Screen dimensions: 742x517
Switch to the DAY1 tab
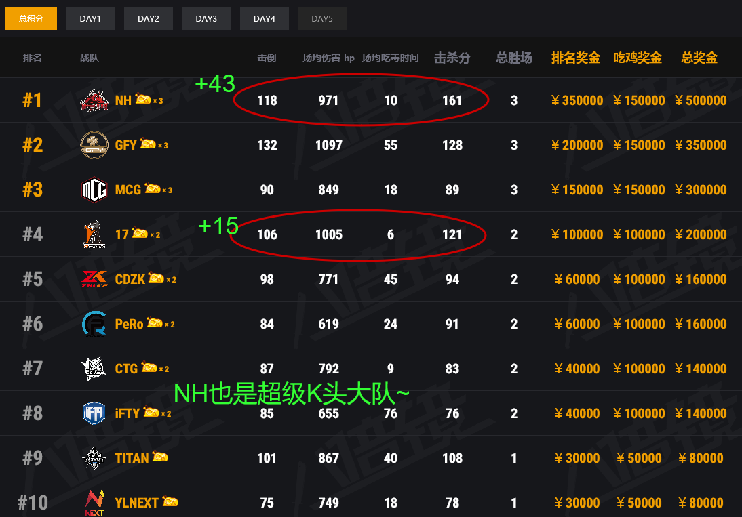click(x=90, y=18)
